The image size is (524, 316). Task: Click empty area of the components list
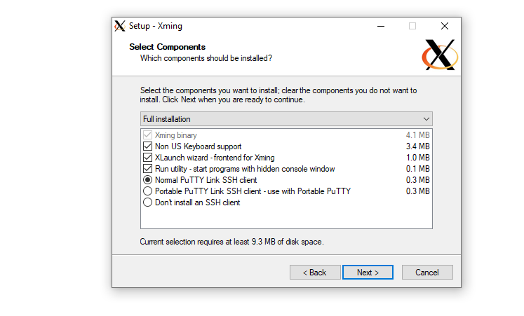(286, 218)
